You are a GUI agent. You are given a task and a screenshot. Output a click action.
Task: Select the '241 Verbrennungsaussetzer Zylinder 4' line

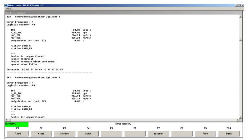[33, 77]
